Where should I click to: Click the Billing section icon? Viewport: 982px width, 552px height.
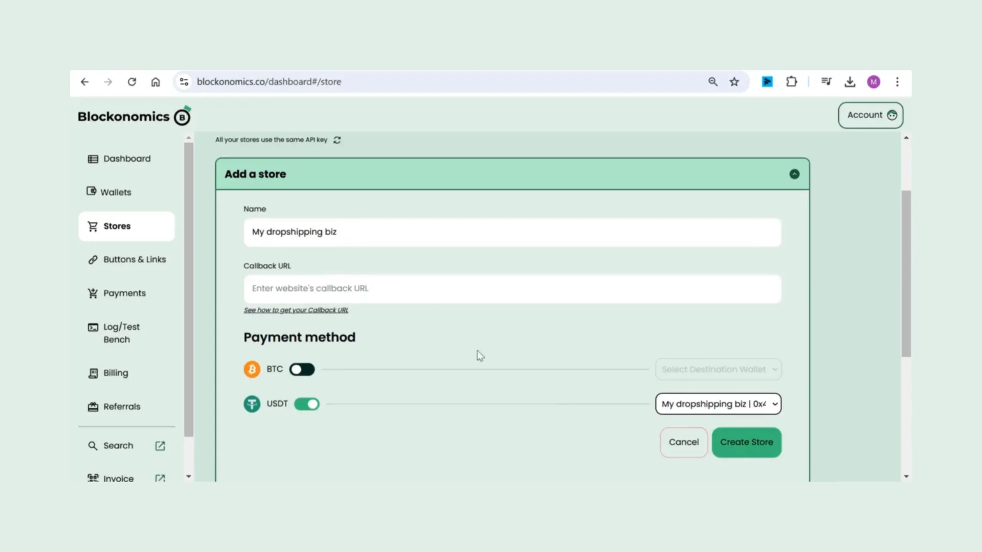coord(93,373)
